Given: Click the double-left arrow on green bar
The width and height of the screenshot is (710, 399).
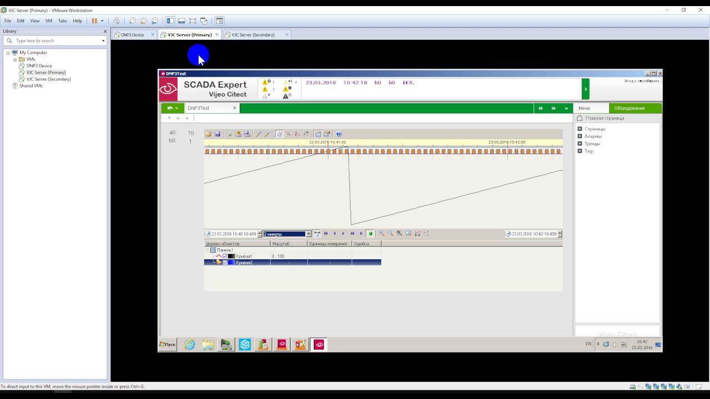Looking at the screenshot, I should [541, 108].
